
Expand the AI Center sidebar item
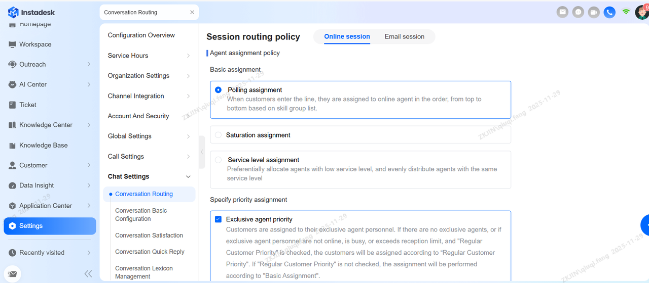89,84
